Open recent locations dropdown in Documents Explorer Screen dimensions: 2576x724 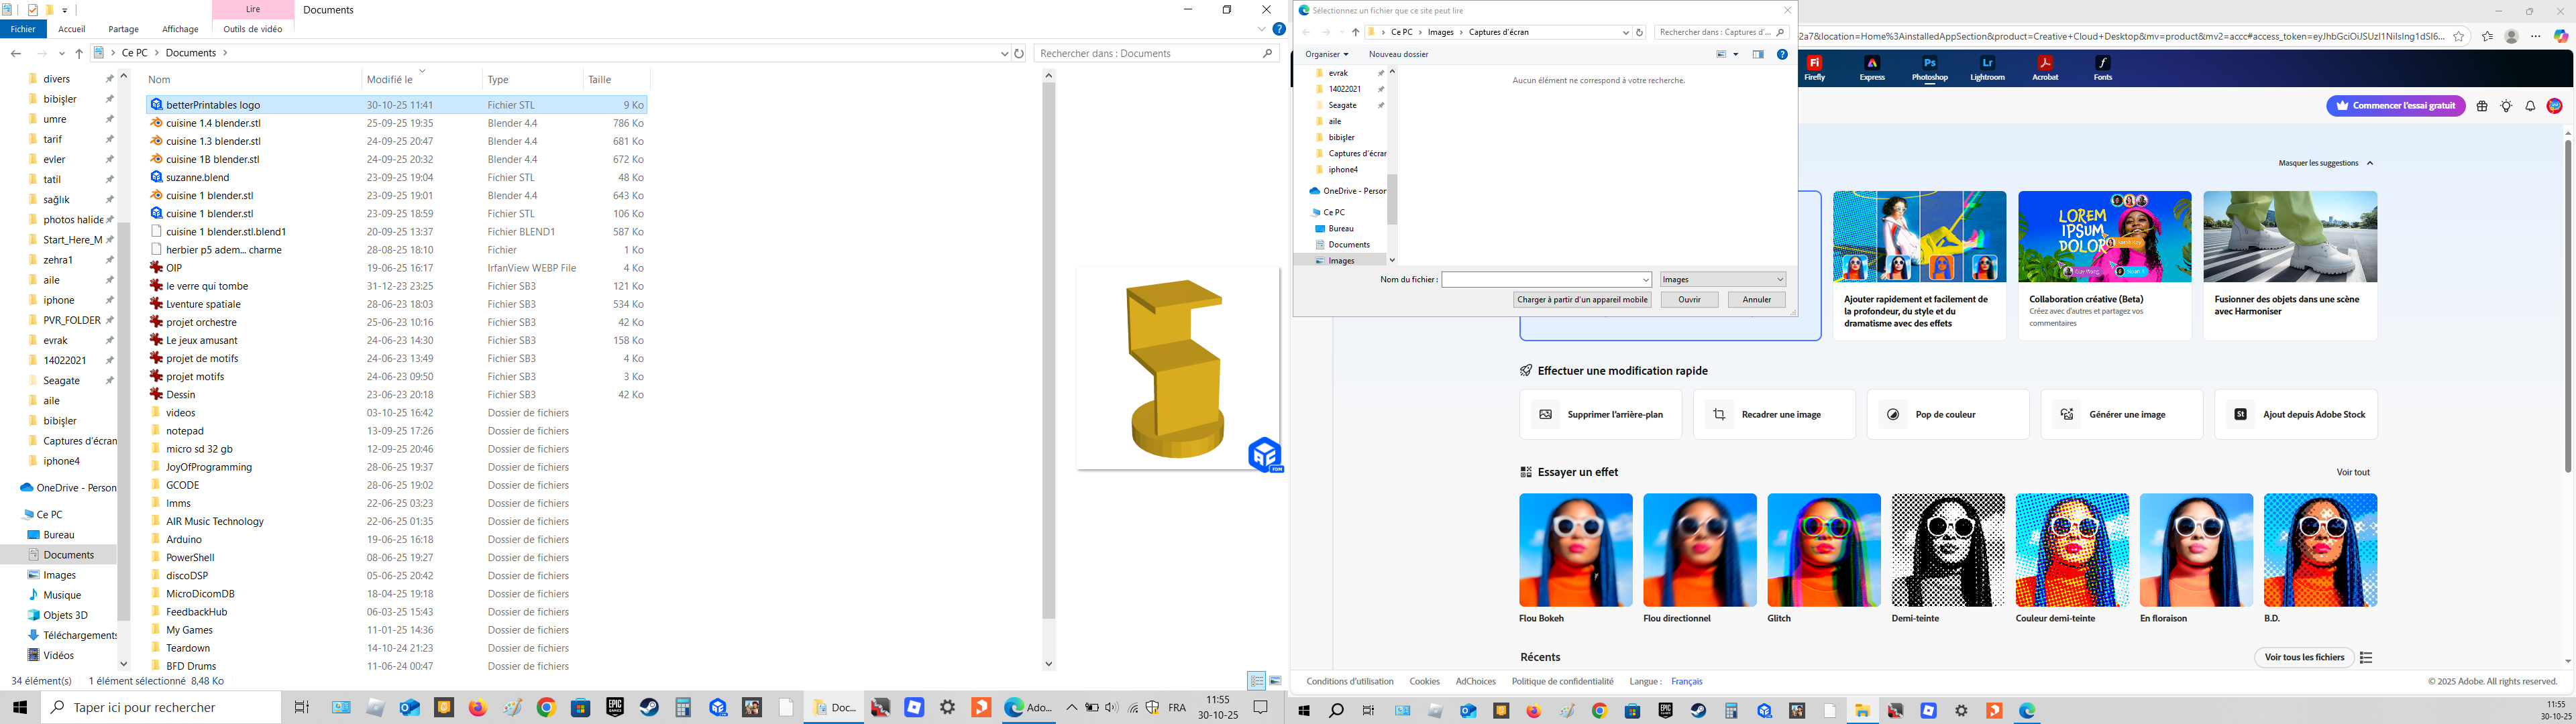pos(62,53)
